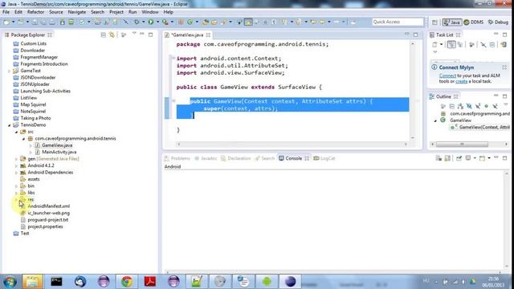This screenshot has height=289, width=514.
Task: Click Synchronize Changed icon in Task List
Action: (x=504, y=45)
